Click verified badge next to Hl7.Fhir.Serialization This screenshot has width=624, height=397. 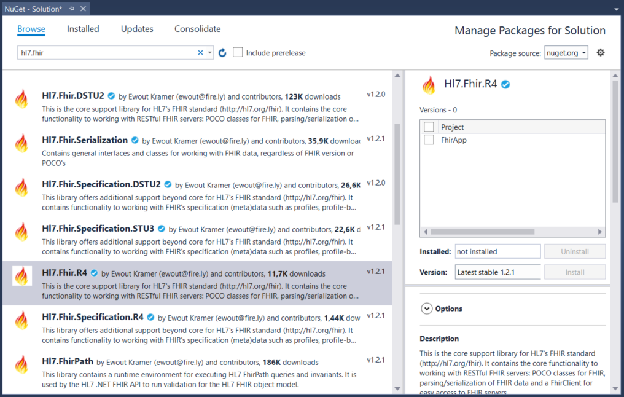coord(135,140)
